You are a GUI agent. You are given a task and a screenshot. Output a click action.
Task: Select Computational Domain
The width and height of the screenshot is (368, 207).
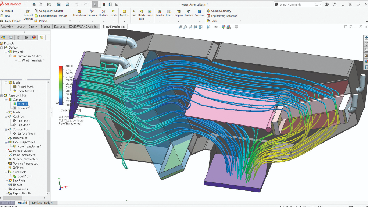[51, 16]
